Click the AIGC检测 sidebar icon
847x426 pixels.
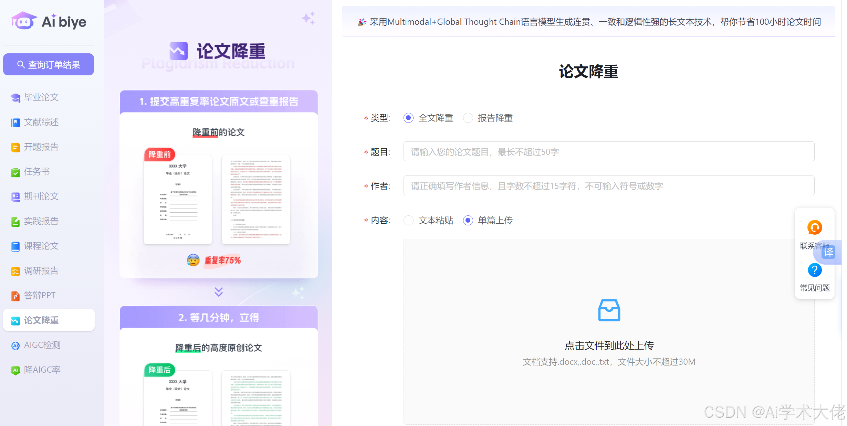click(x=15, y=345)
